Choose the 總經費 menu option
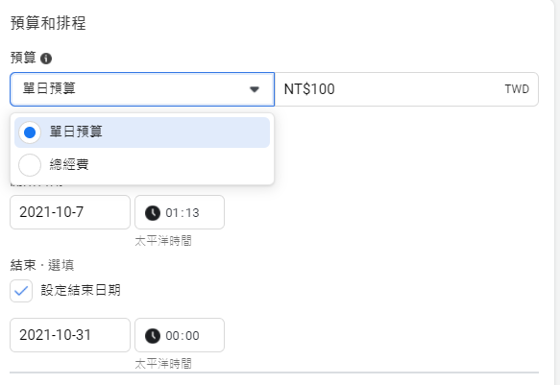This screenshot has height=385, width=560. tap(142, 165)
